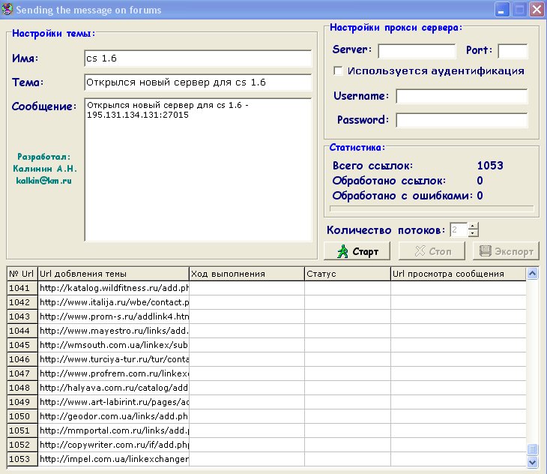Click the table scrollbar up arrow
The width and height of the screenshot is (547, 474).
click(532, 274)
